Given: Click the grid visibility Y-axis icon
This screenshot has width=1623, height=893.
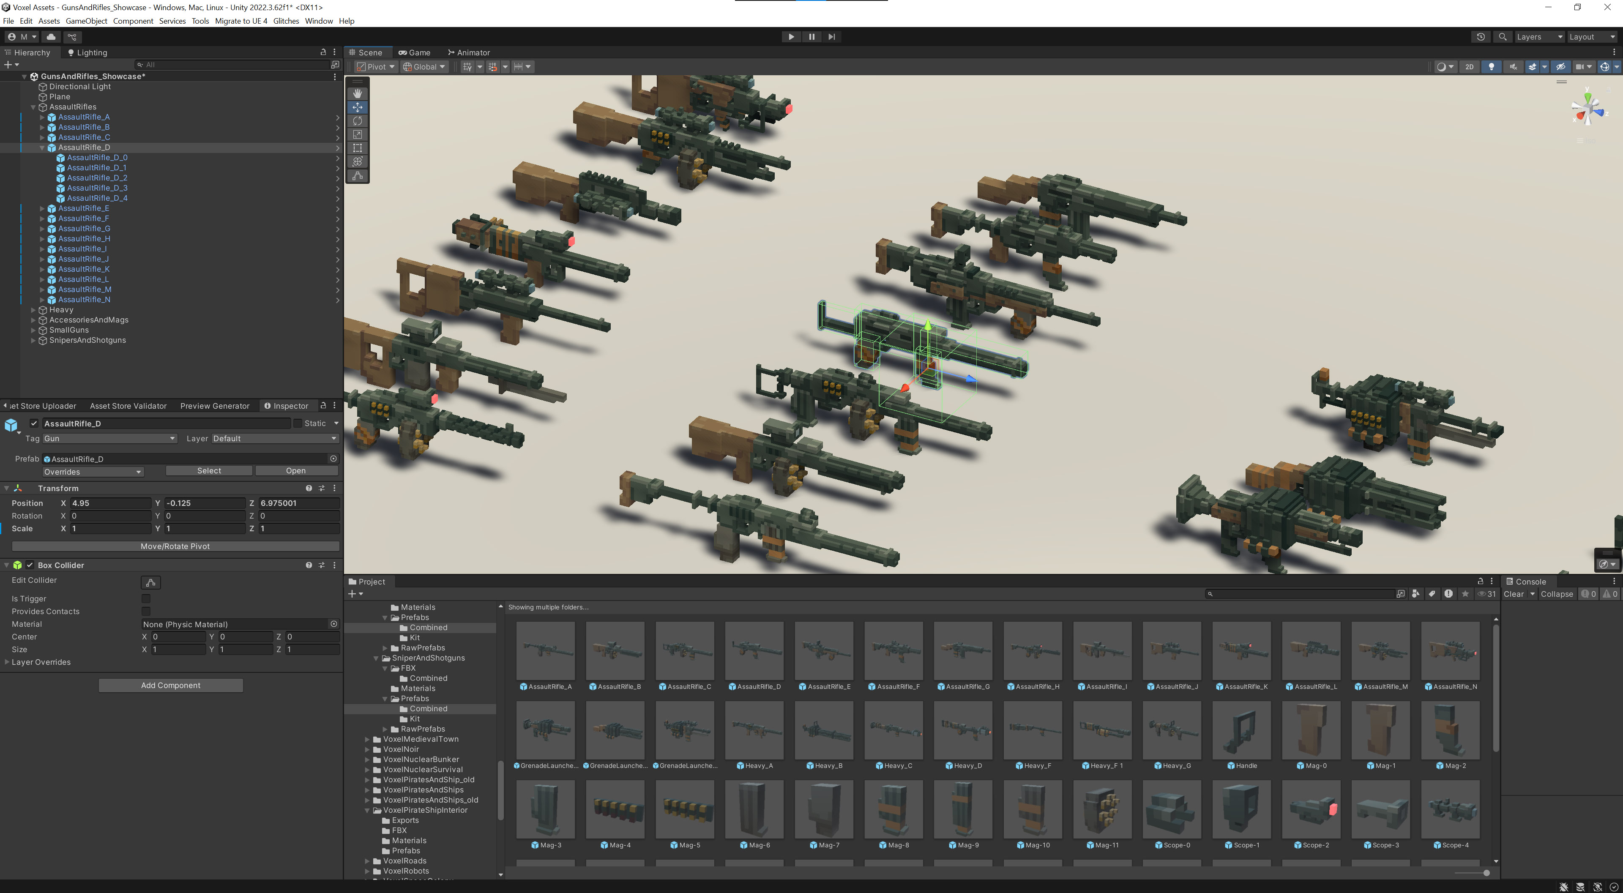Looking at the screenshot, I should (x=467, y=67).
